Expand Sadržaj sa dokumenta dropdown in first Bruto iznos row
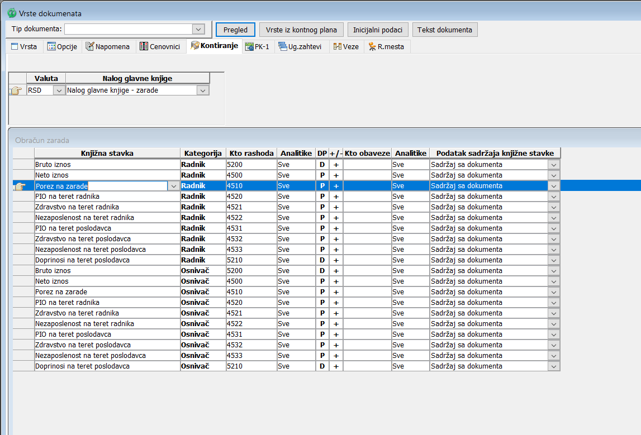This screenshot has width=641, height=435. point(553,165)
